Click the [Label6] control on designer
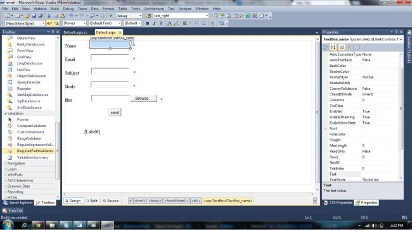Viewport: 412px width, 230px height. (x=93, y=132)
